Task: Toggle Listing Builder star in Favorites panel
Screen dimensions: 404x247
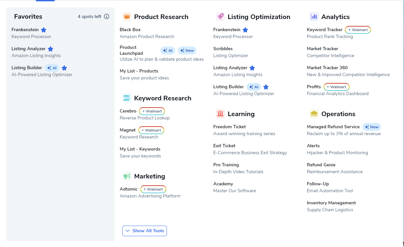Action: [64, 68]
